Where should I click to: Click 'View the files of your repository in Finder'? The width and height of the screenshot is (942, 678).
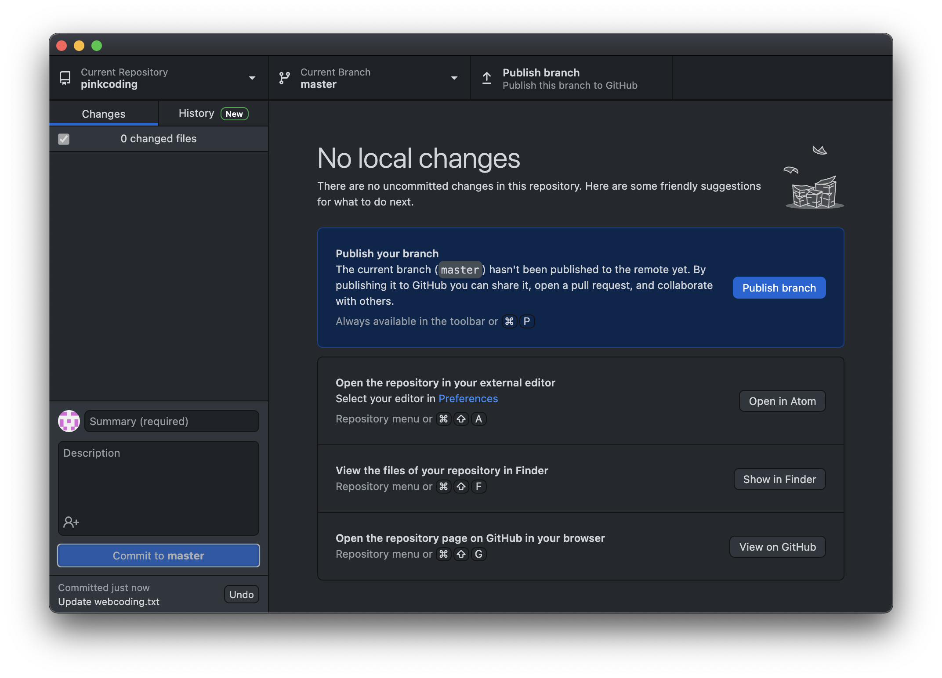pos(442,470)
